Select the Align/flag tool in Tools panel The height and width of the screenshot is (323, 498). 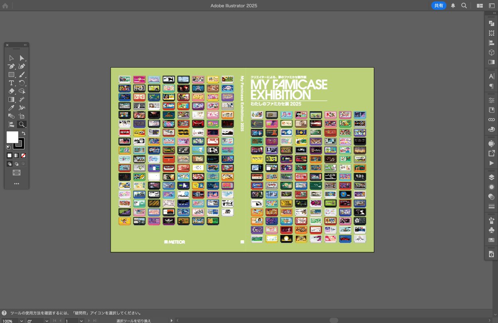click(x=12, y=124)
